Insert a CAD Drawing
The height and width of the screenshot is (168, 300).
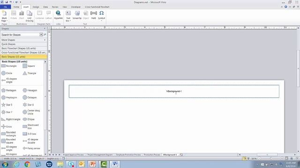(x=30, y=16)
